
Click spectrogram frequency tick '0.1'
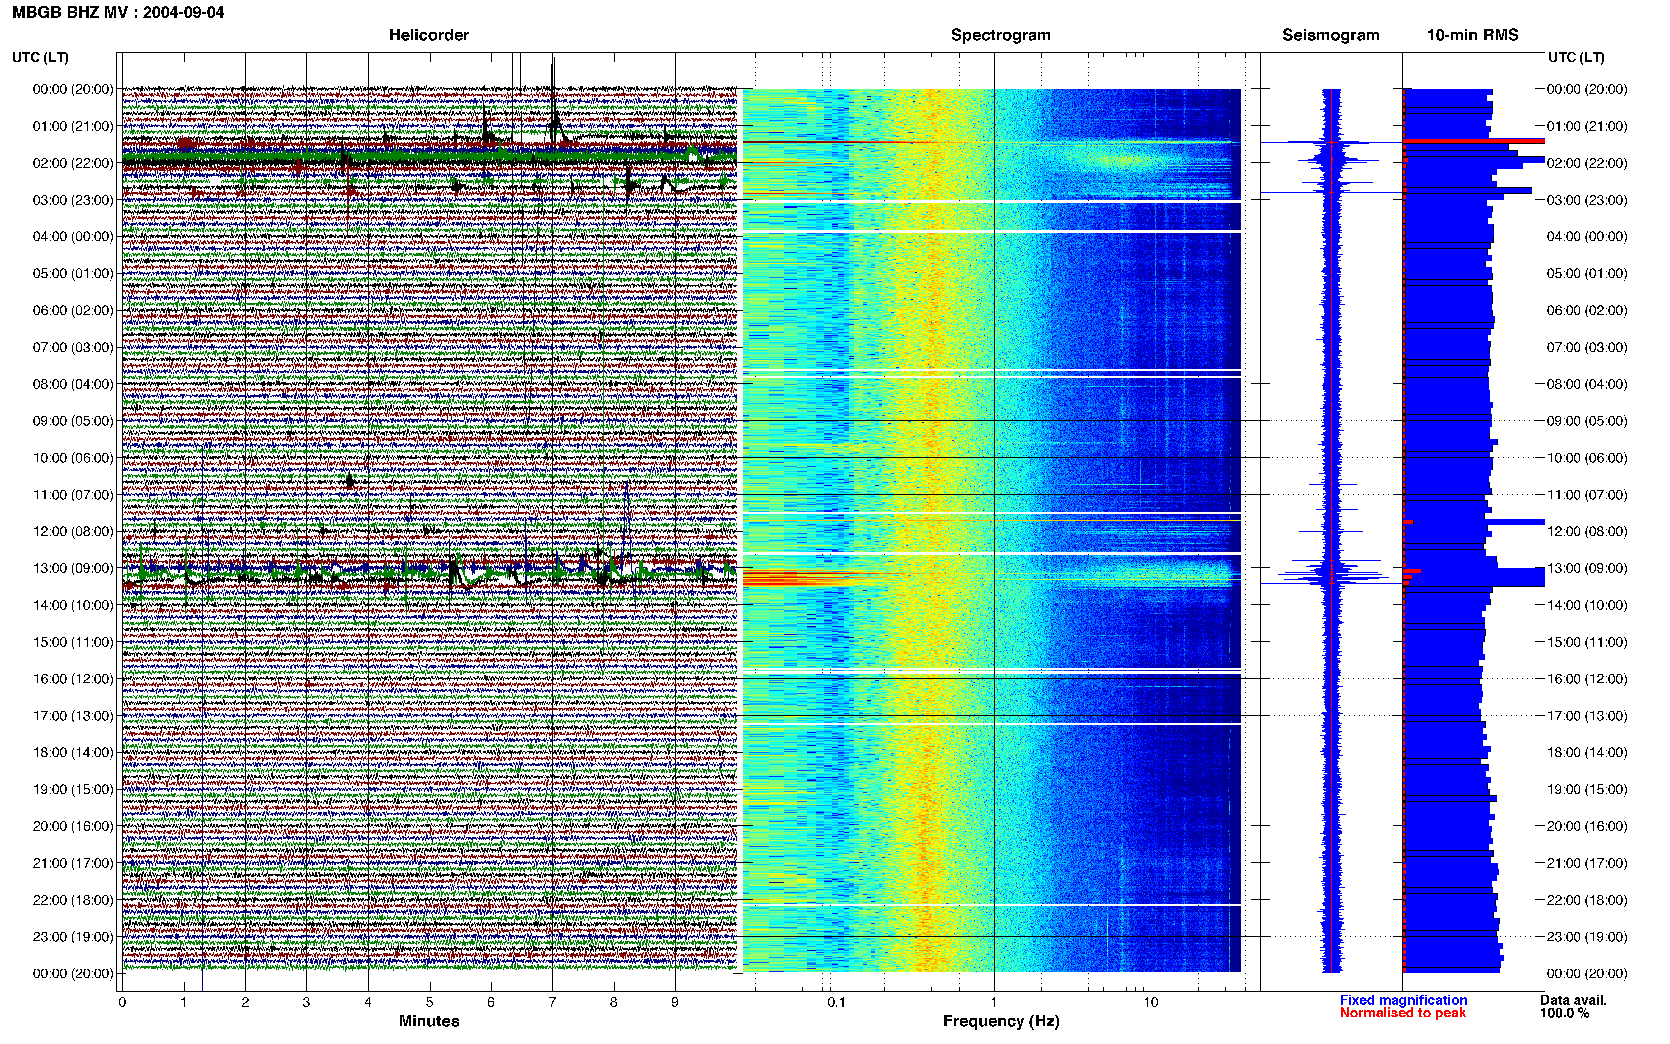coord(836,1002)
